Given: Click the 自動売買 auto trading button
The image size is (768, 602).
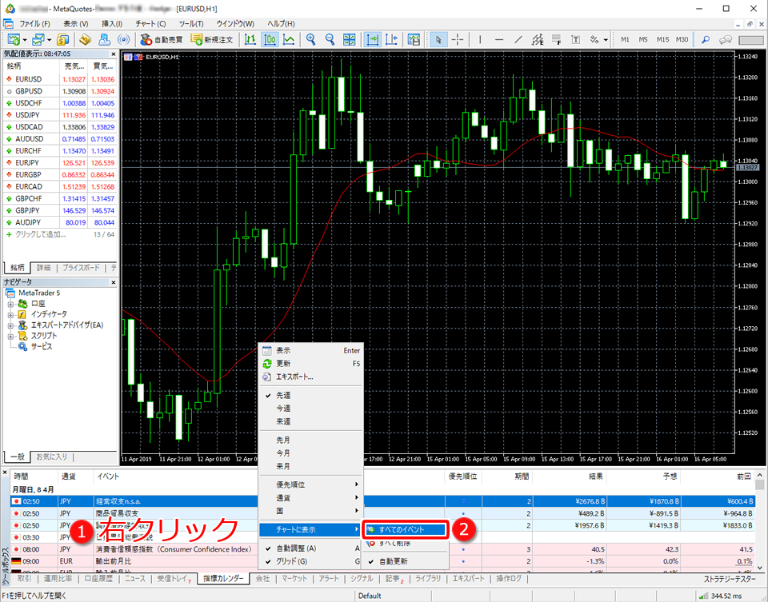Looking at the screenshot, I should click(161, 39).
